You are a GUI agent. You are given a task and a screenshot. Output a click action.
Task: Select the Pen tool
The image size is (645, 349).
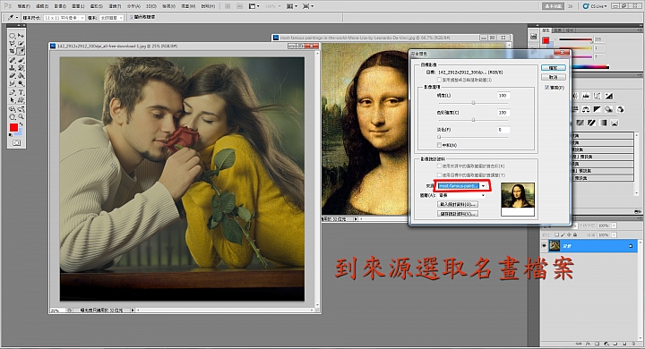point(12,92)
